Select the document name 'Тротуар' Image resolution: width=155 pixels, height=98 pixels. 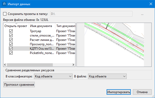point(36,31)
